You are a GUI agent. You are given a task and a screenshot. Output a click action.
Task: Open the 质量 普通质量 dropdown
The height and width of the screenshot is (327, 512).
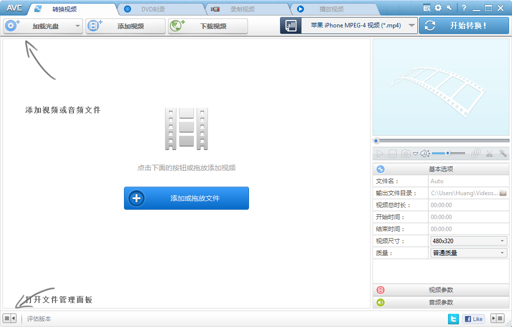(x=468, y=253)
